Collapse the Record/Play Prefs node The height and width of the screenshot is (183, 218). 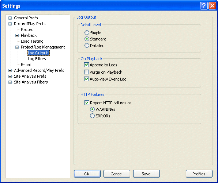click(x=10, y=24)
